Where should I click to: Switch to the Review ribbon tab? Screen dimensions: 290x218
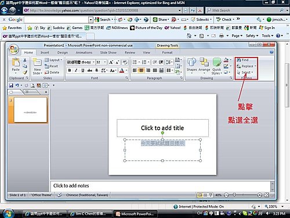130,52
